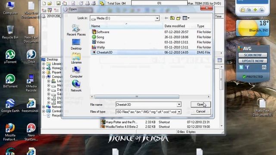Click the right arrow of dialog horizontal scrollbar
Screen dimensions: 276x155
point(209,96)
